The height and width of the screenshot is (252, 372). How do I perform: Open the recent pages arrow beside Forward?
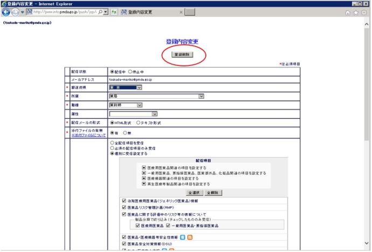click(x=22, y=12)
